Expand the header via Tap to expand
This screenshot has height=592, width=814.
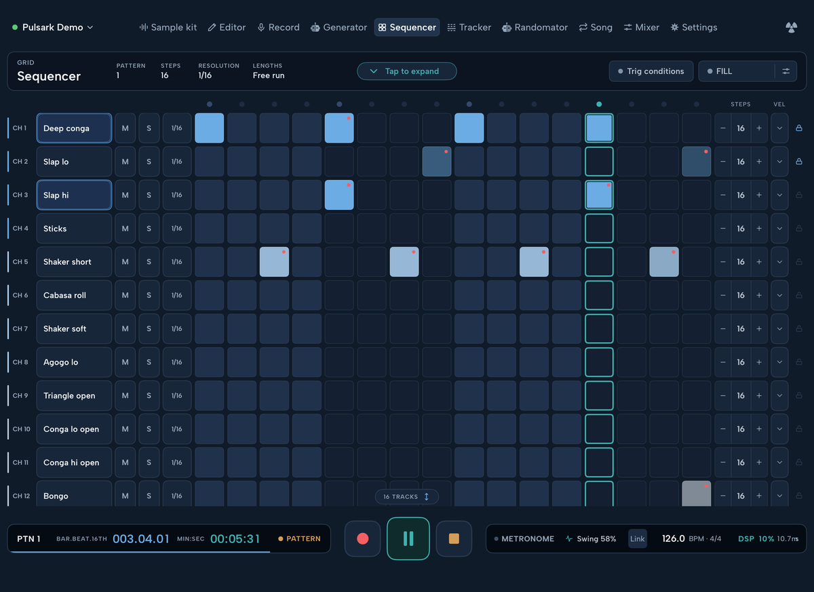407,71
